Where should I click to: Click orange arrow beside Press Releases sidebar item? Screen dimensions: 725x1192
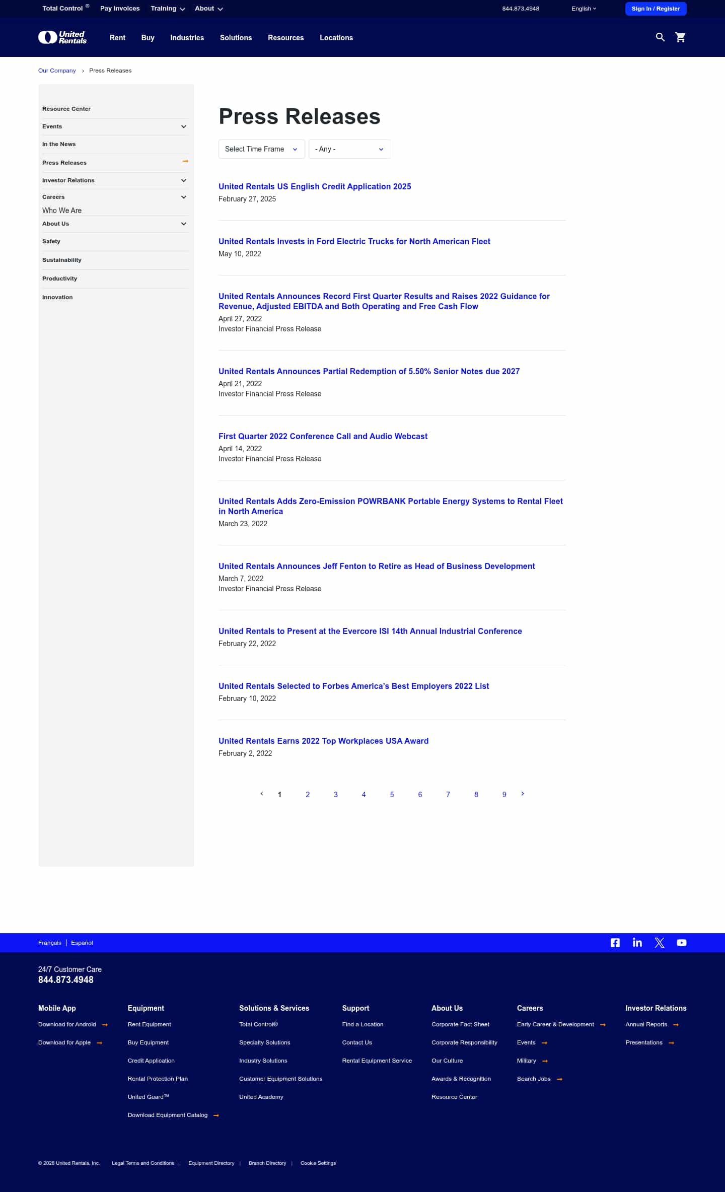185,161
